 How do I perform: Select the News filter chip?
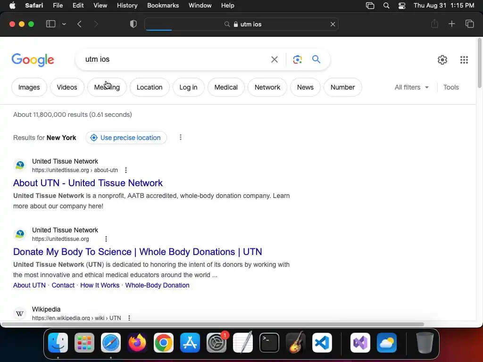tap(305, 87)
